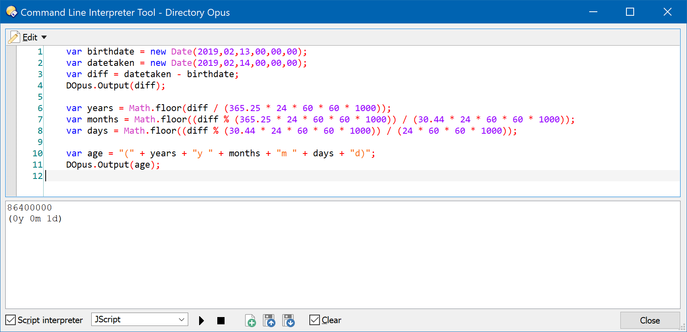Click the output line 86400000
687x332 pixels.
click(x=30, y=208)
